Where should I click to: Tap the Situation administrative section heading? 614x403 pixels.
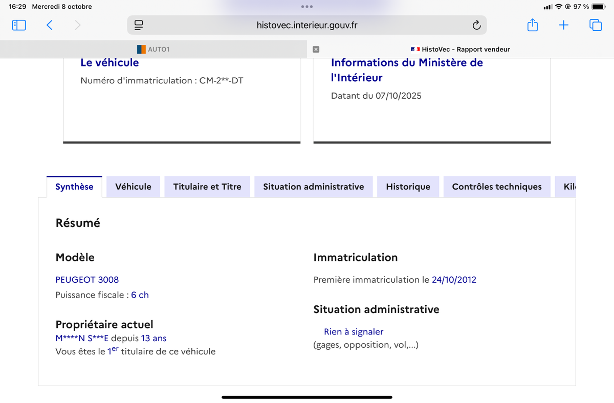click(376, 309)
